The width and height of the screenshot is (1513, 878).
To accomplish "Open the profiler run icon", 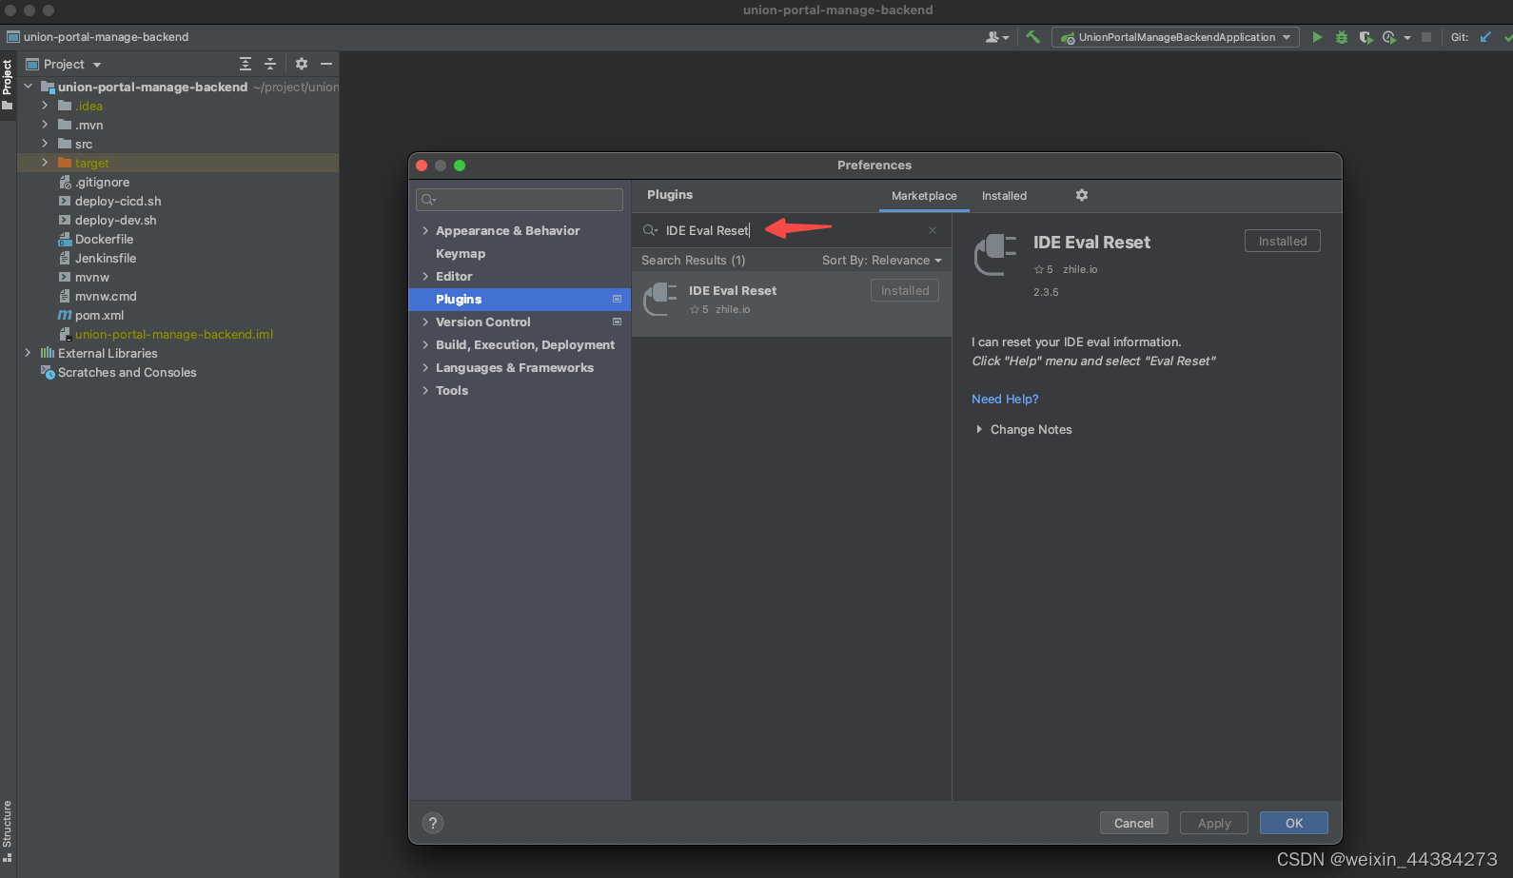I will pyautogui.click(x=1389, y=37).
